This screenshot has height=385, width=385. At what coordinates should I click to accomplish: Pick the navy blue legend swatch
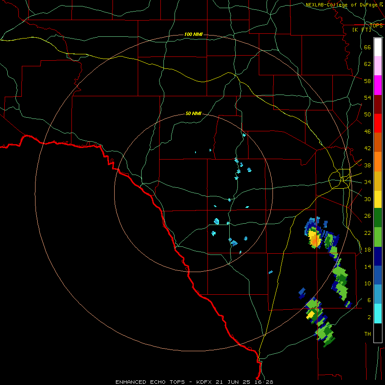point(378,256)
